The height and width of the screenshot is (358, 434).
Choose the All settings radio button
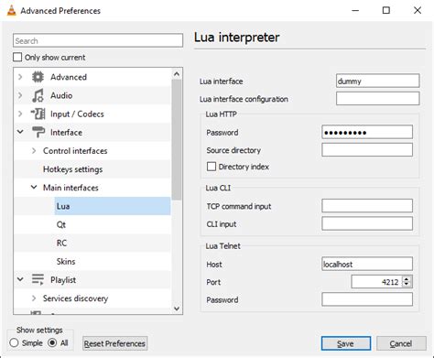click(52, 342)
